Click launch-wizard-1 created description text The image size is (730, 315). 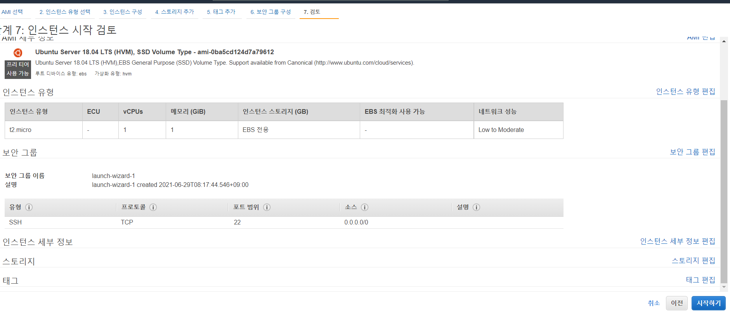pos(170,185)
